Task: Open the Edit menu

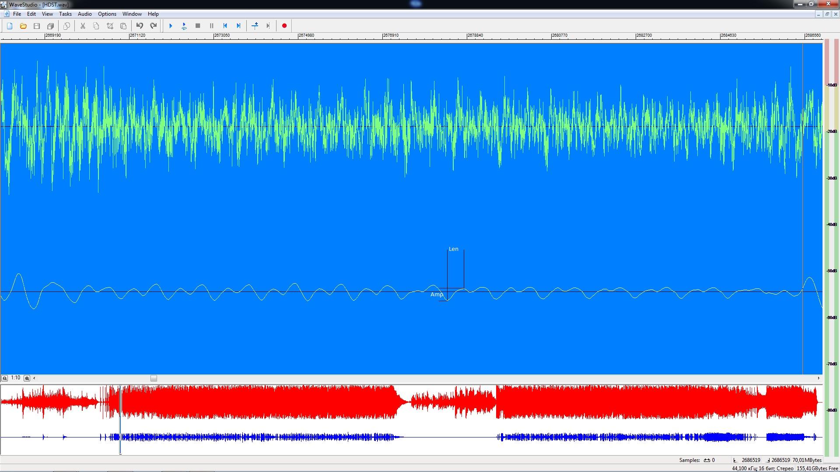Action: pos(31,14)
